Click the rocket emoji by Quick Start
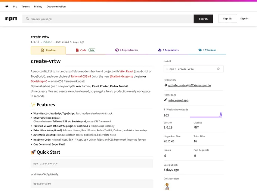The height and width of the screenshot is (191, 257). [33, 152]
